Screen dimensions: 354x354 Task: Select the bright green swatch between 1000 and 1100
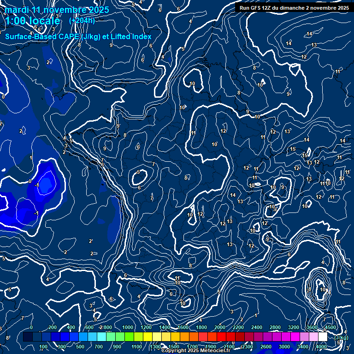click(130, 336)
